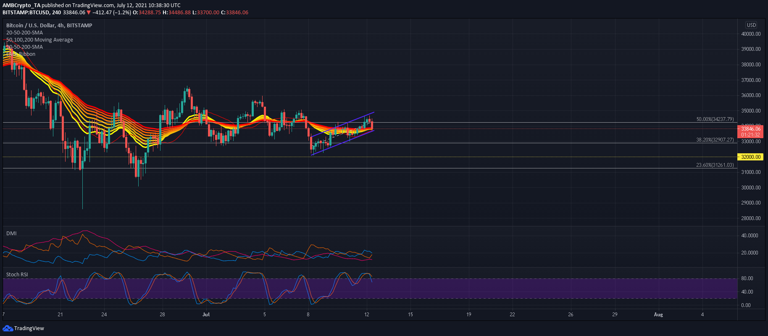This screenshot has height=336, width=768.
Task: Click the 28 date marker on time axis
Action: point(162,314)
